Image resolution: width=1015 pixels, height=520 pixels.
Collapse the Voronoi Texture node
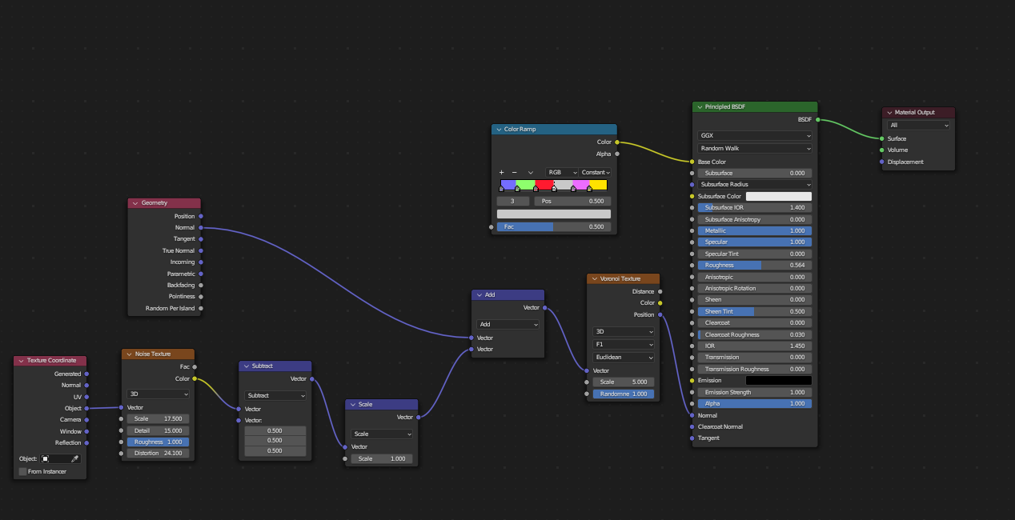pyautogui.click(x=595, y=278)
